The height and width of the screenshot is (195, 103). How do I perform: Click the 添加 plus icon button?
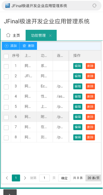click(11, 46)
